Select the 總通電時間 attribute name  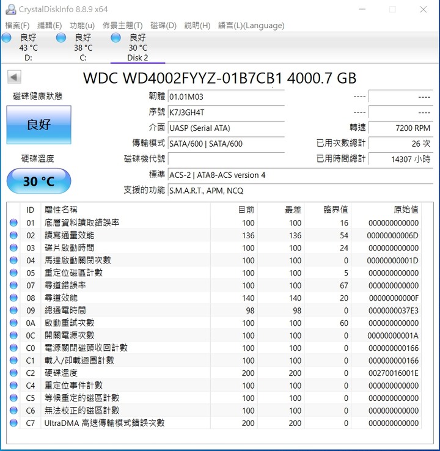[x=65, y=310]
